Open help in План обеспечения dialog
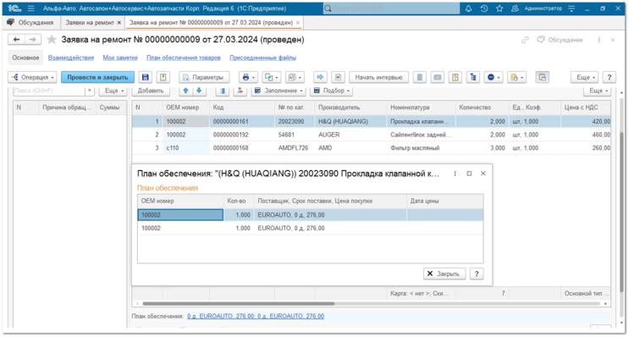Screen dimensions: 629x337 pos(477,273)
